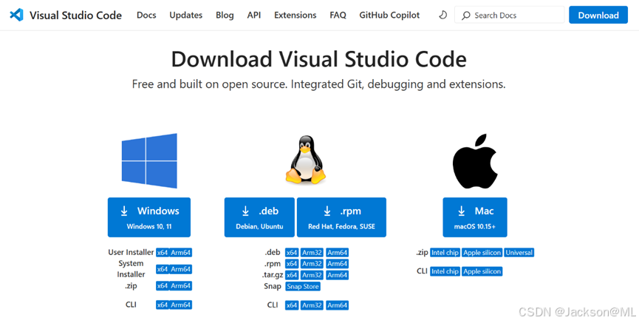The image size is (639, 323).
Task: Select Linux CLI Arm64 link
Action: tap(337, 305)
